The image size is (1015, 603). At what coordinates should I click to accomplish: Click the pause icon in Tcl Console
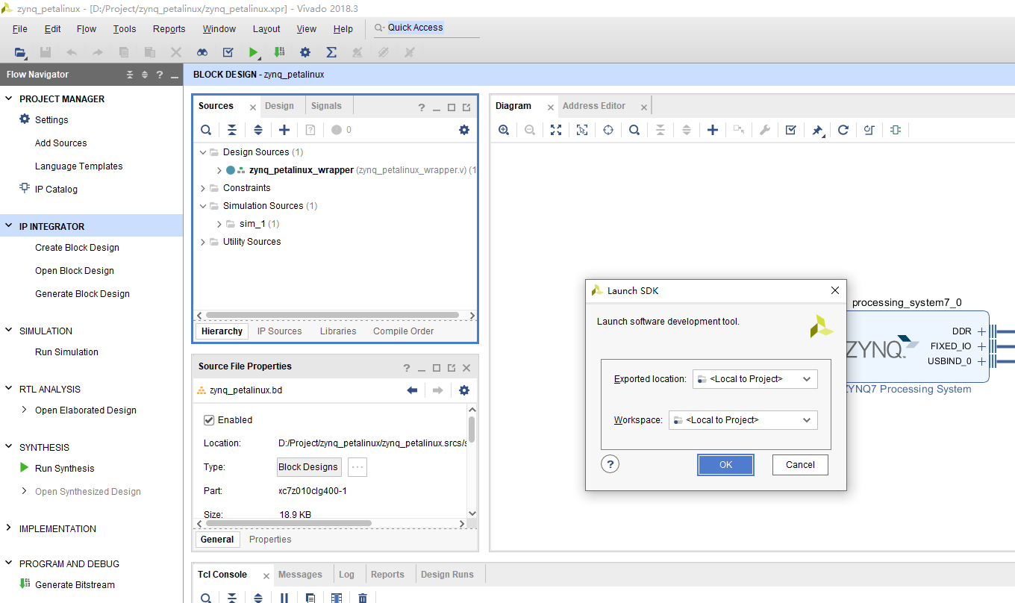284,598
